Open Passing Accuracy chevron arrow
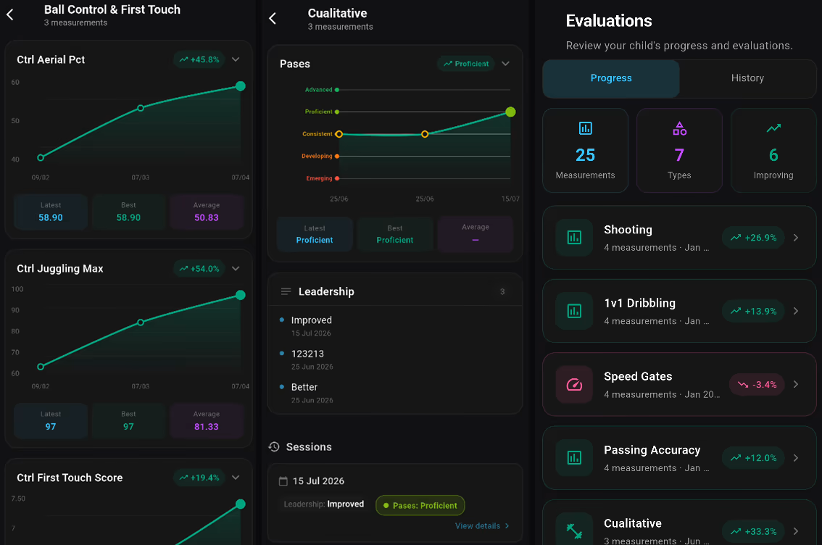Viewport: 822px width, 545px height. 796,457
